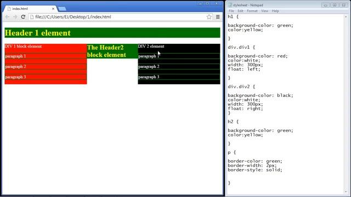
Task: Click the 'h2 {' selector line in Notepad
Action: coord(233,121)
